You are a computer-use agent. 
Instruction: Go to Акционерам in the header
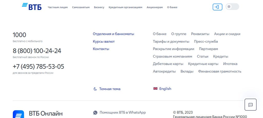coord(155,7)
